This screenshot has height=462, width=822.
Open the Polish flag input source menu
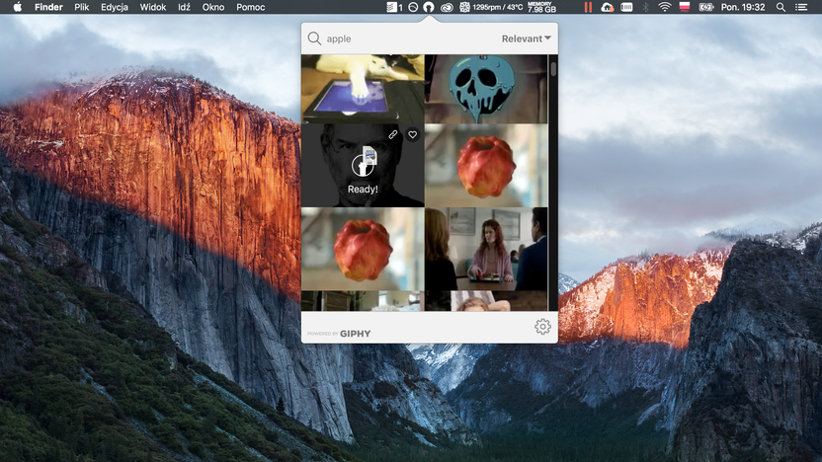pos(684,7)
